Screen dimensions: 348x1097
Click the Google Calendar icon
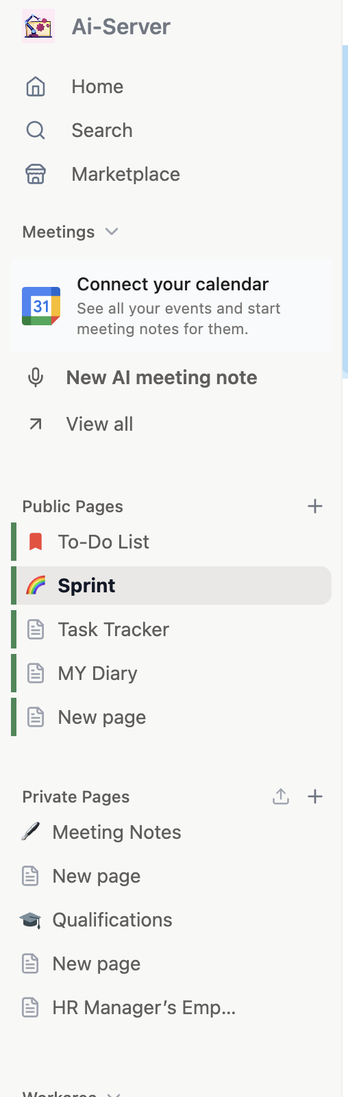[41, 306]
